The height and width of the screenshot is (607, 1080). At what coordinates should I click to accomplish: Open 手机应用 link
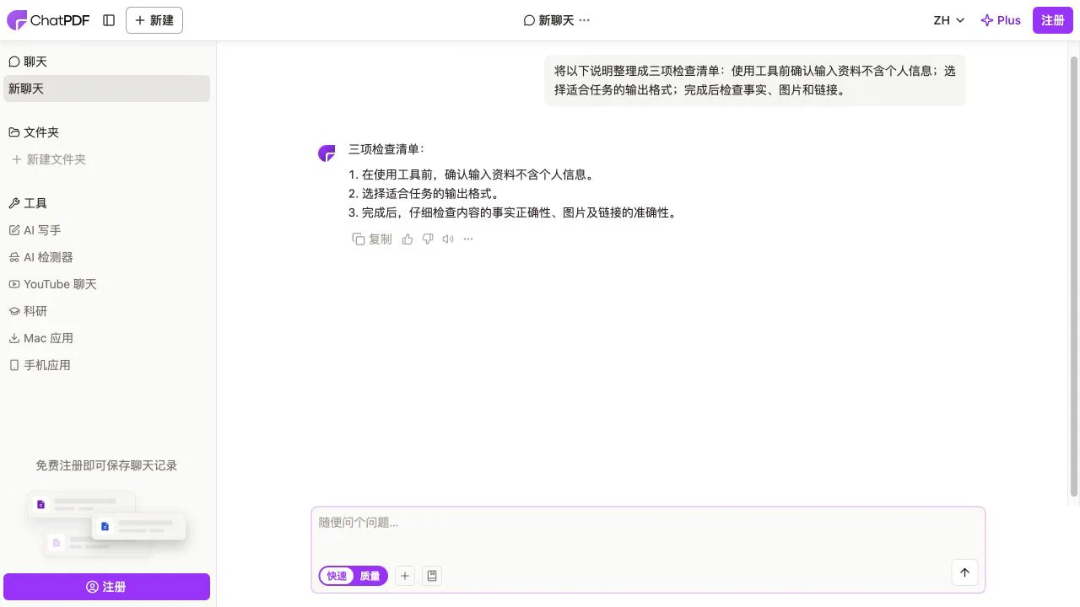[x=39, y=365]
